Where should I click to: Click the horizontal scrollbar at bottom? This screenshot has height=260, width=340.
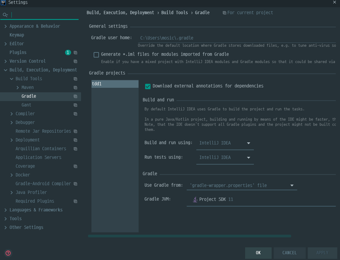click(x=189, y=236)
